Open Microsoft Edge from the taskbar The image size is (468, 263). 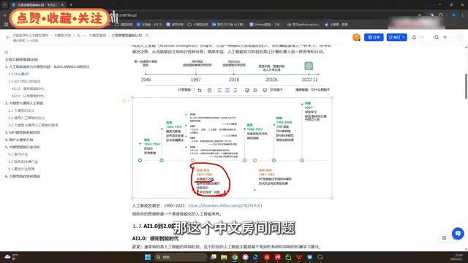[x=256, y=257]
